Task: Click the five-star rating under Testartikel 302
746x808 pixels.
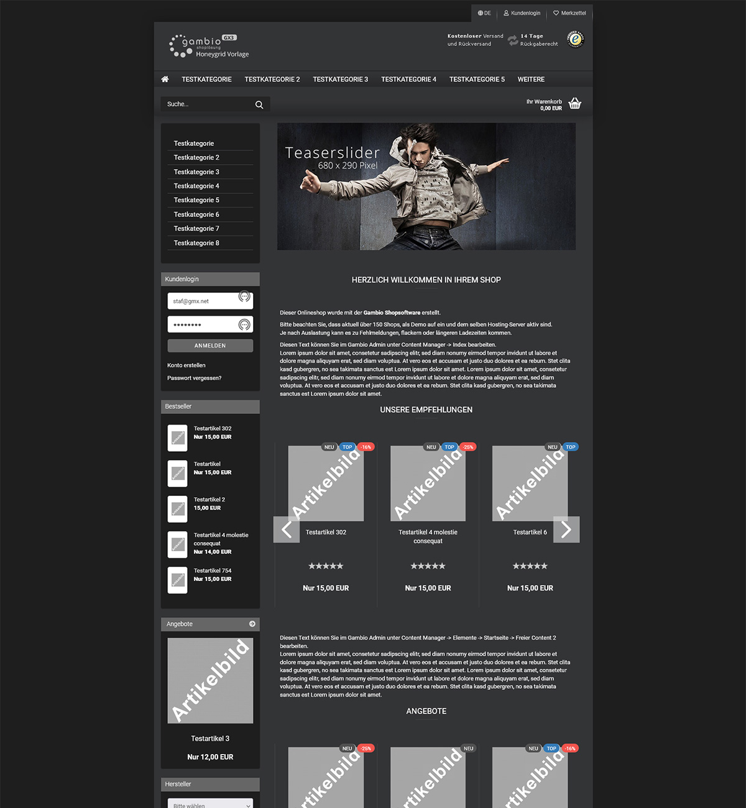Action: (325, 566)
